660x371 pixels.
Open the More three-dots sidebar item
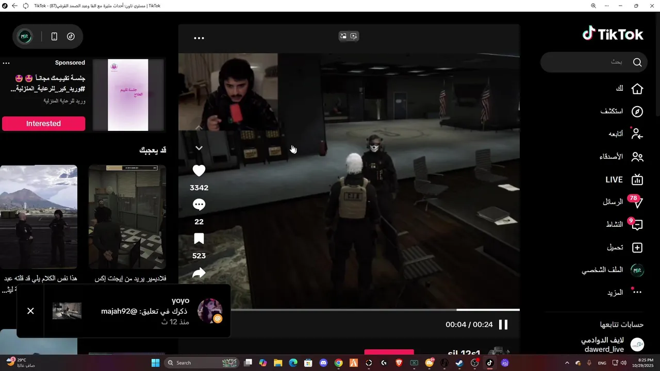(637, 292)
